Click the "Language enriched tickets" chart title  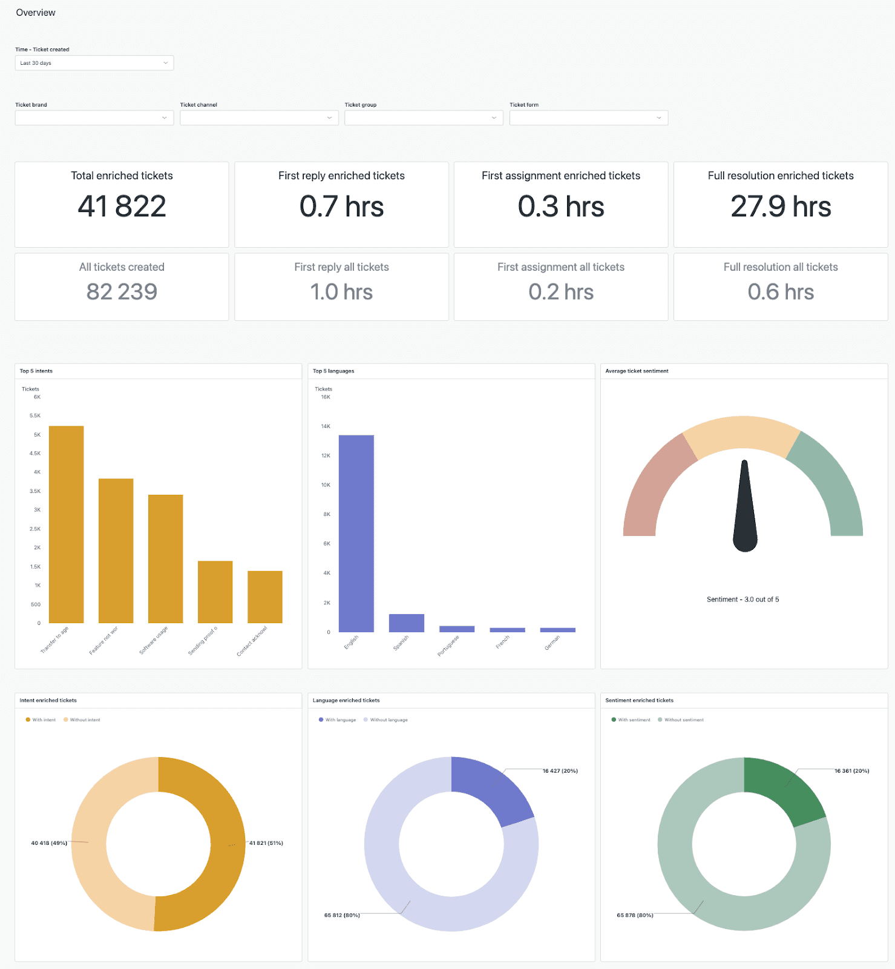pos(346,700)
